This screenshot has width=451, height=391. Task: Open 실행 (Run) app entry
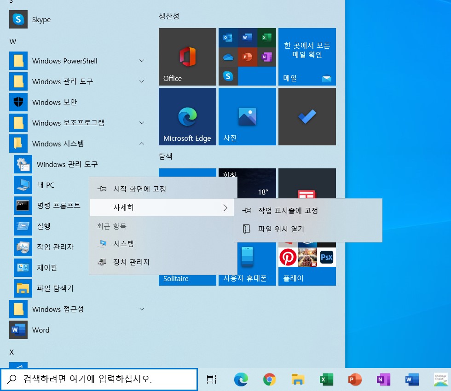(x=51, y=226)
